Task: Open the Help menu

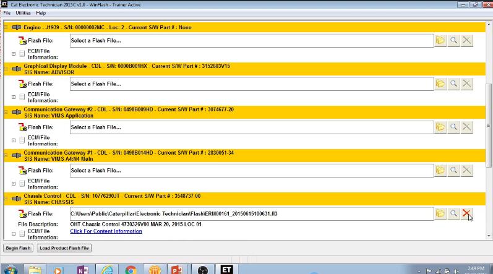Action: click(41, 13)
